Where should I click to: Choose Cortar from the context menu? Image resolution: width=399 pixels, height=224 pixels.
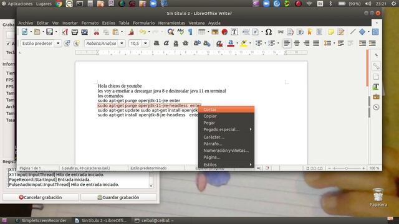226,110
